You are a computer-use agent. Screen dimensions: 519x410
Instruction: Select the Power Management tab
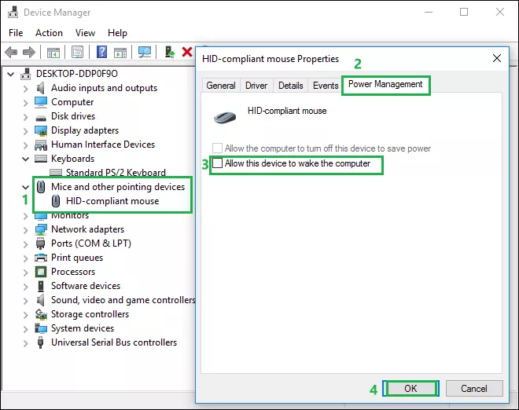click(385, 84)
